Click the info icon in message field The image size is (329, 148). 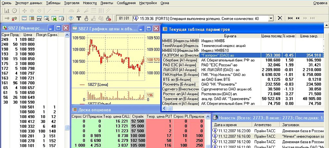tap(137, 18)
